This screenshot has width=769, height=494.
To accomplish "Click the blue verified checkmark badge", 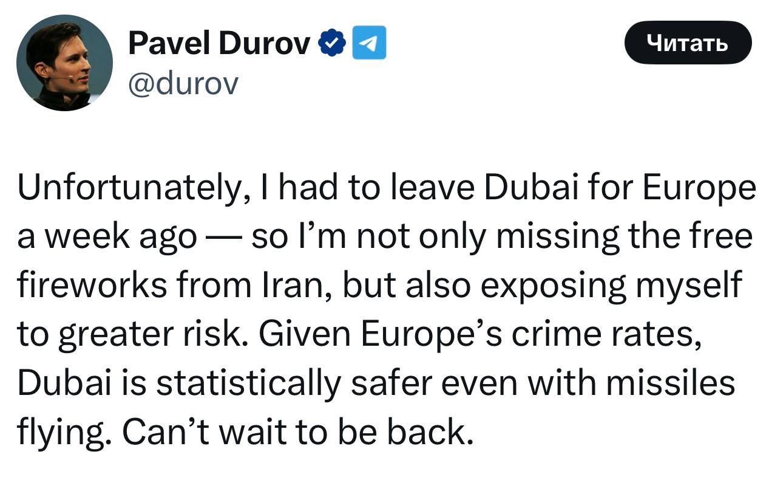I will (x=333, y=44).
